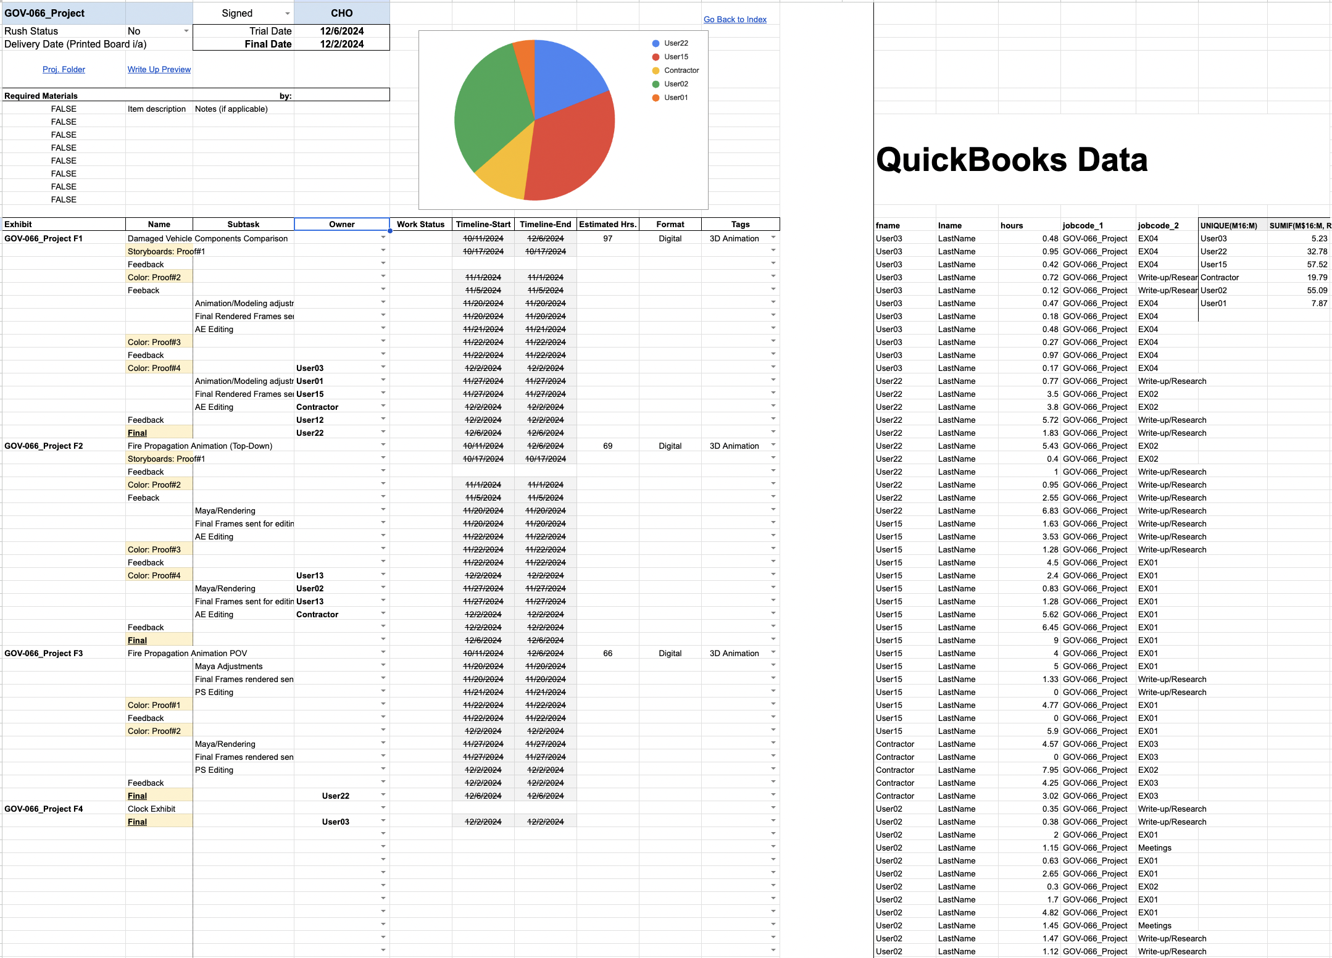Viewport: 1332px width, 958px height.
Task: Select the Work Status column header
Action: [x=421, y=224]
